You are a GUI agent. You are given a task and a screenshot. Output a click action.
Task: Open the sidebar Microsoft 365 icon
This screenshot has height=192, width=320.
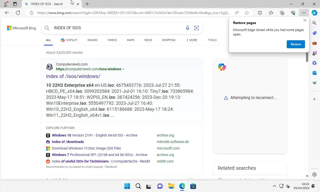(314, 63)
